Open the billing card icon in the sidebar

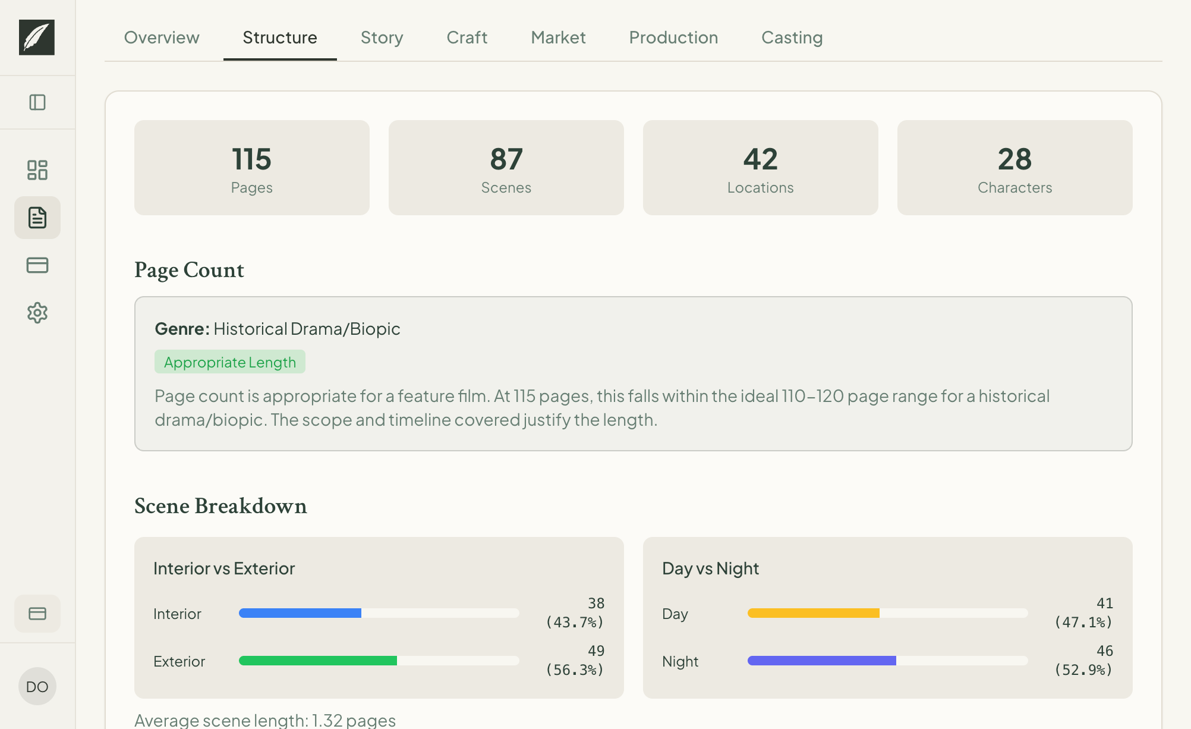click(x=37, y=265)
